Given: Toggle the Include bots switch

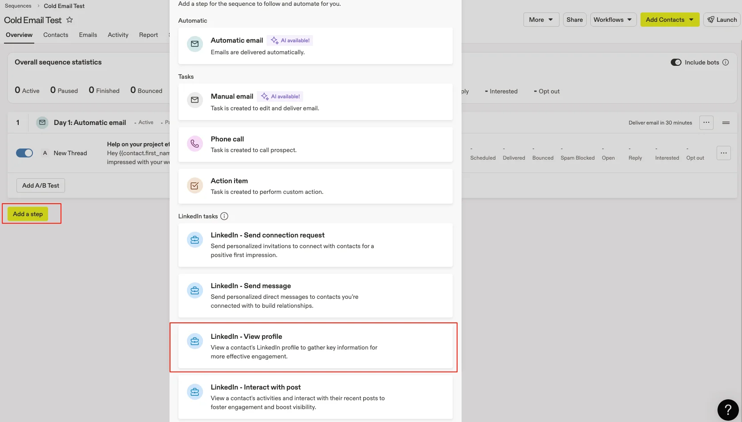Looking at the screenshot, I should (x=676, y=63).
